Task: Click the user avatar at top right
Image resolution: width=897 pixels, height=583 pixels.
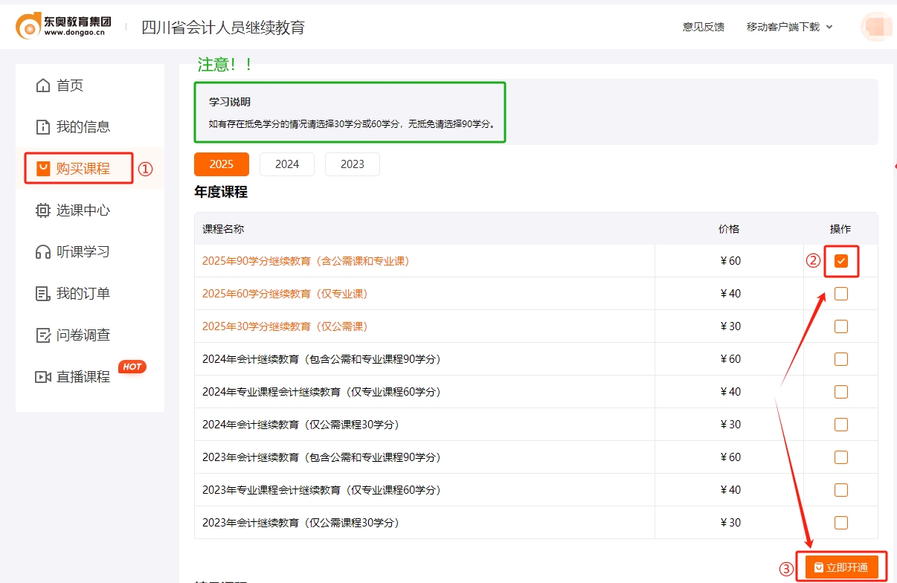Action: (875, 26)
